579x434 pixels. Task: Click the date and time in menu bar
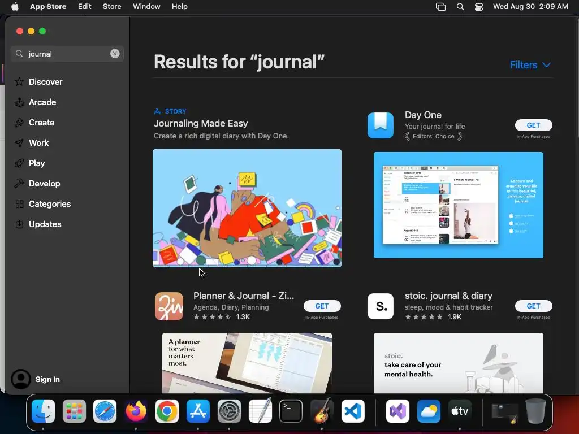coord(530,6)
